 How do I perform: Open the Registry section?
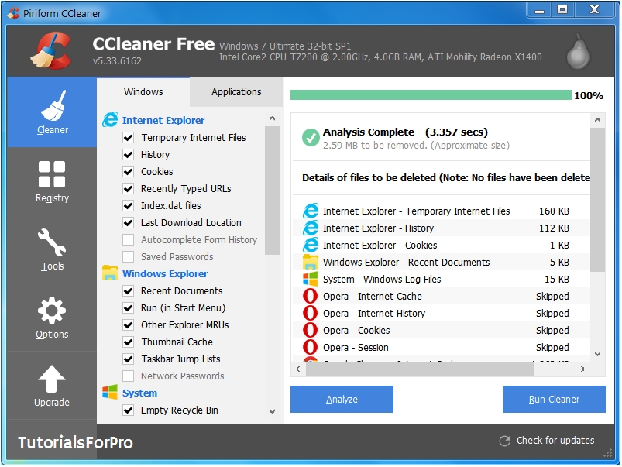click(51, 180)
